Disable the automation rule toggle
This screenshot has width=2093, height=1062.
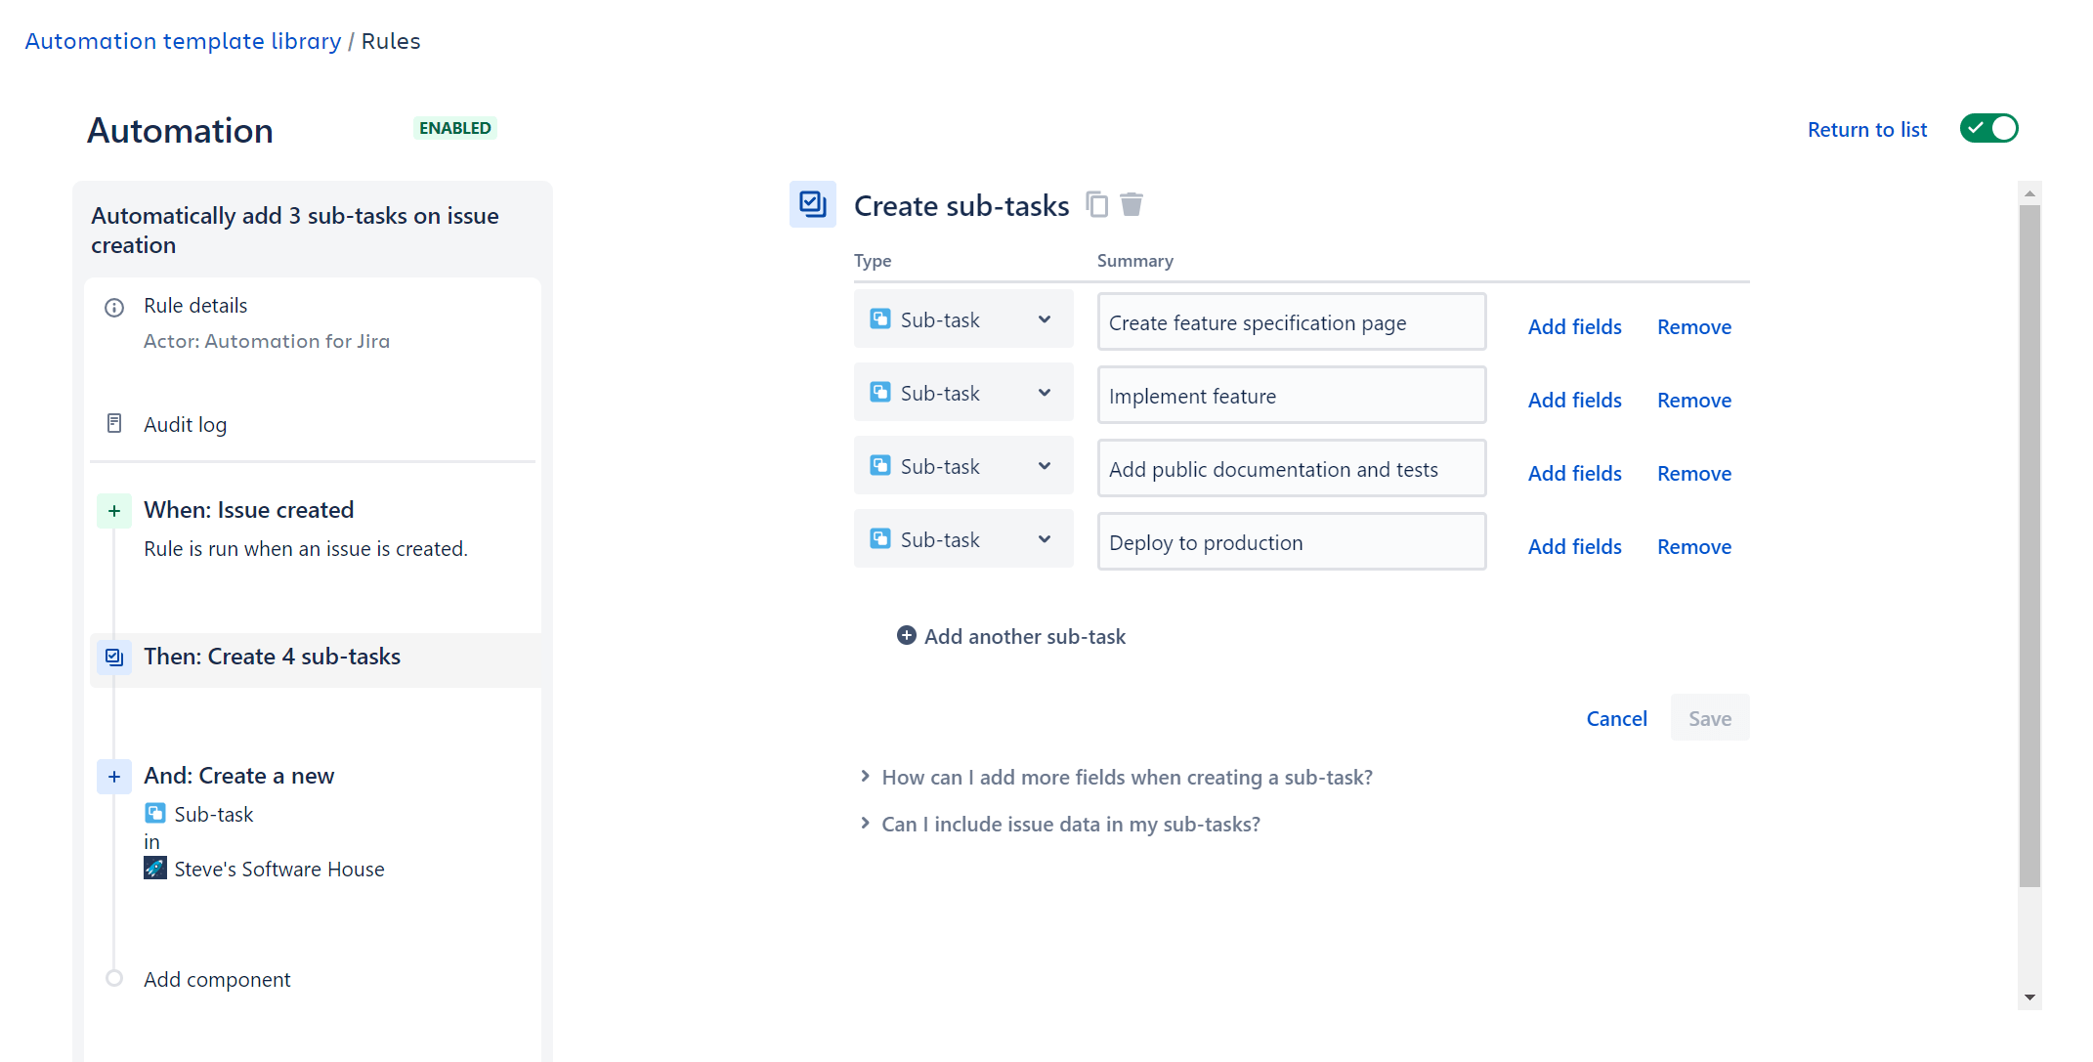(1988, 128)
